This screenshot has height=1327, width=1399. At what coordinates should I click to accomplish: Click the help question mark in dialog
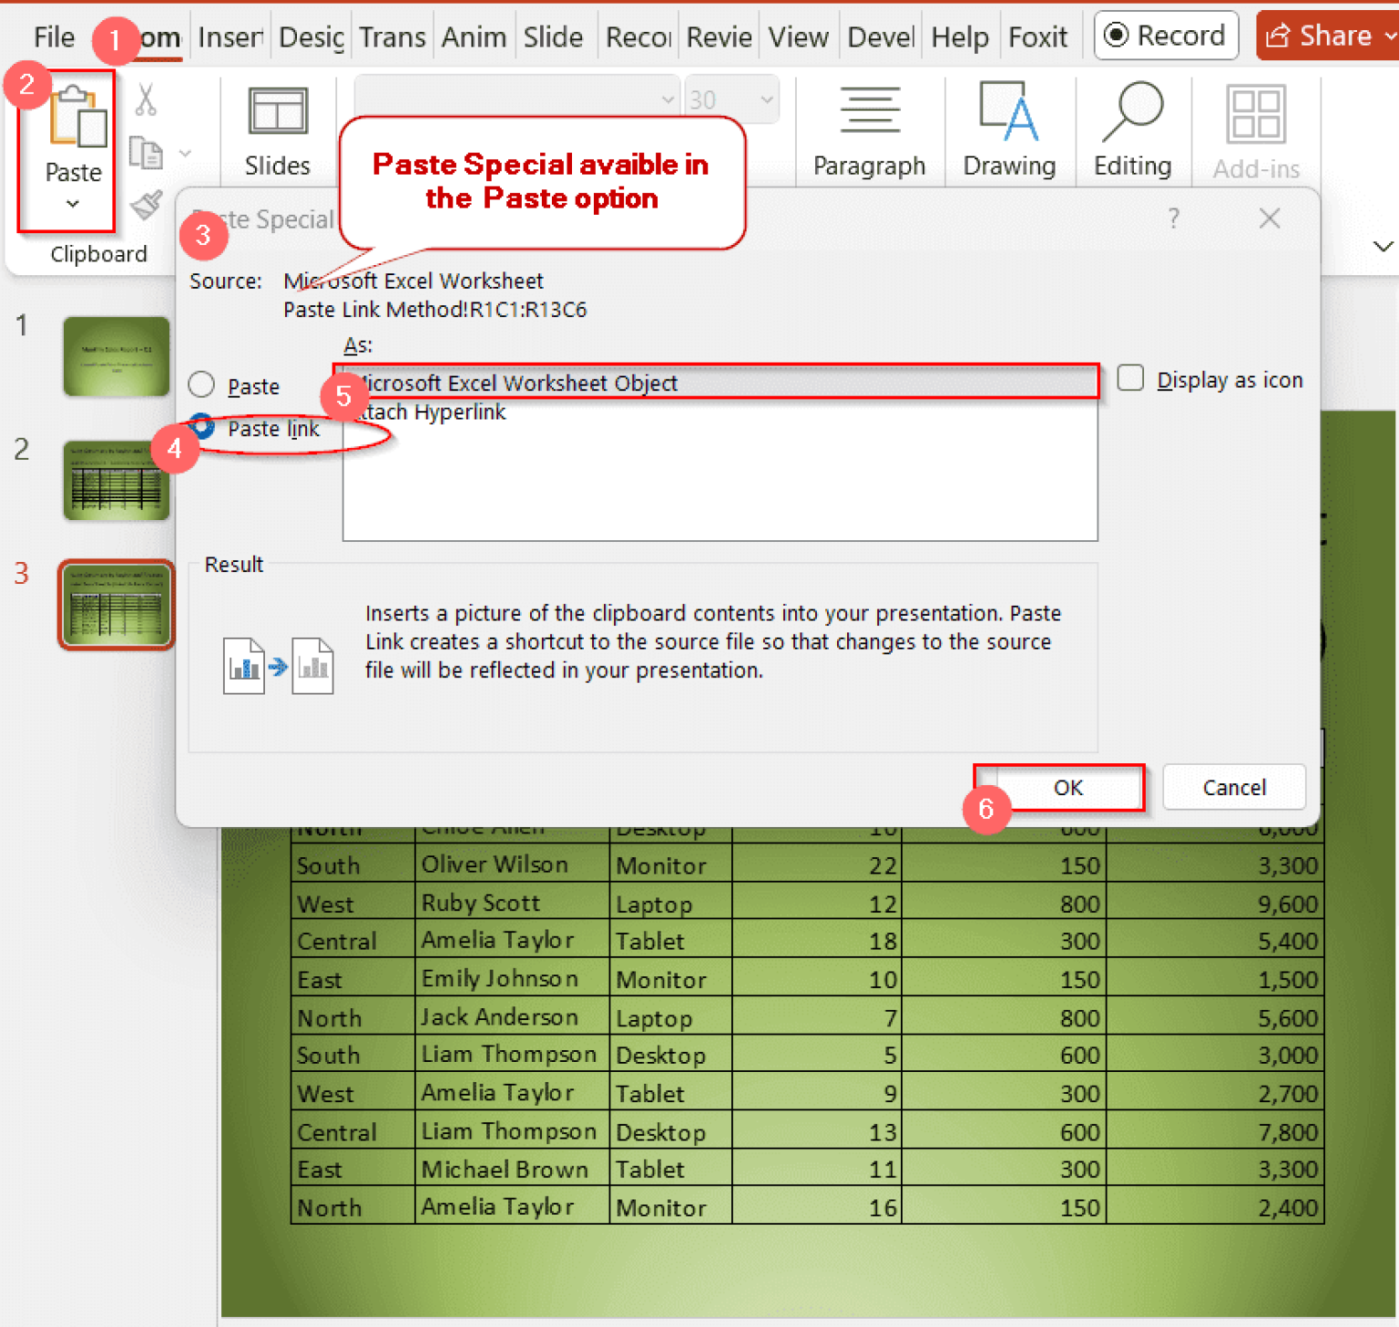click(x=1173, y=219)
